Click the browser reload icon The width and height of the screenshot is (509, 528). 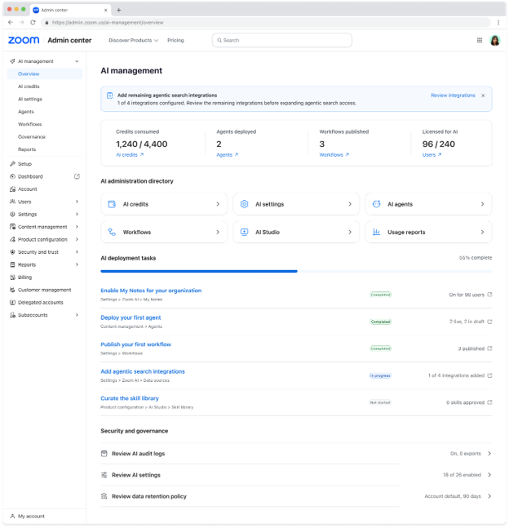coord(33,23)
